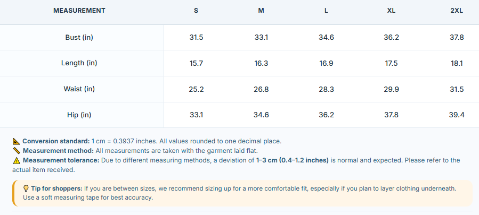Image resolution: width=479 pixels, height=215 pixels.
Task: Select the S size column header
Action: [x=196, y=11]
